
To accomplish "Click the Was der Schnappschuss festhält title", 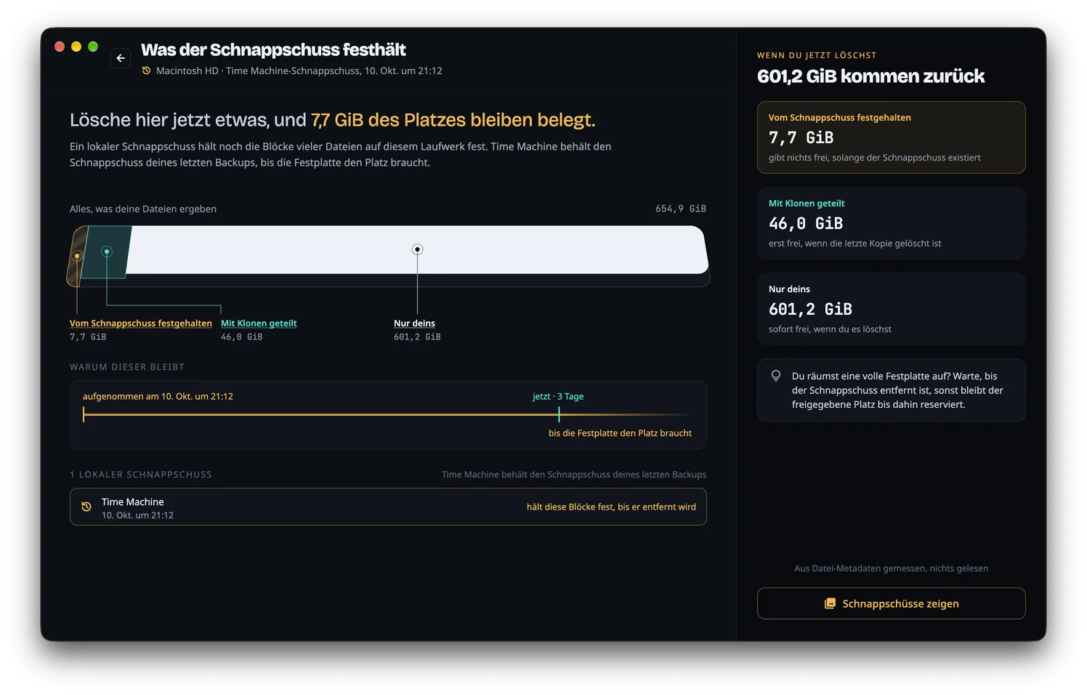I will [273, 49].
